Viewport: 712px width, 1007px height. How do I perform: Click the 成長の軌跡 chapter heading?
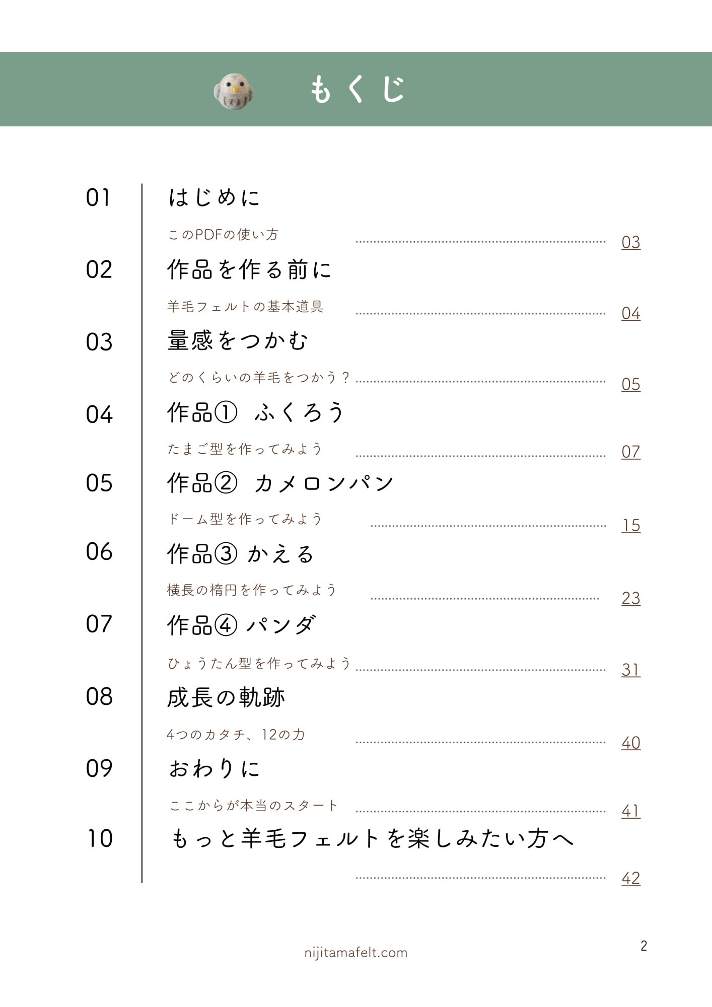(x=226, y=697)
